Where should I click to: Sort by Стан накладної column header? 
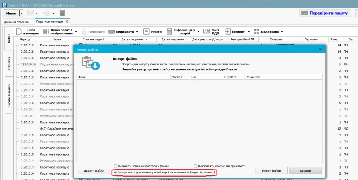coord(93,39)
